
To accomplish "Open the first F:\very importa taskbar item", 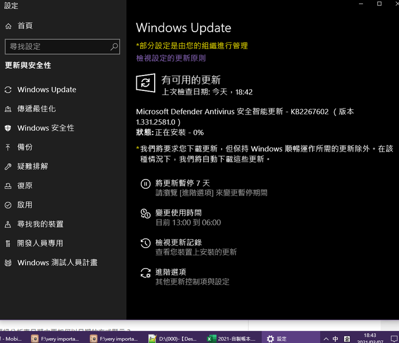I will click(x=55, y=339).
